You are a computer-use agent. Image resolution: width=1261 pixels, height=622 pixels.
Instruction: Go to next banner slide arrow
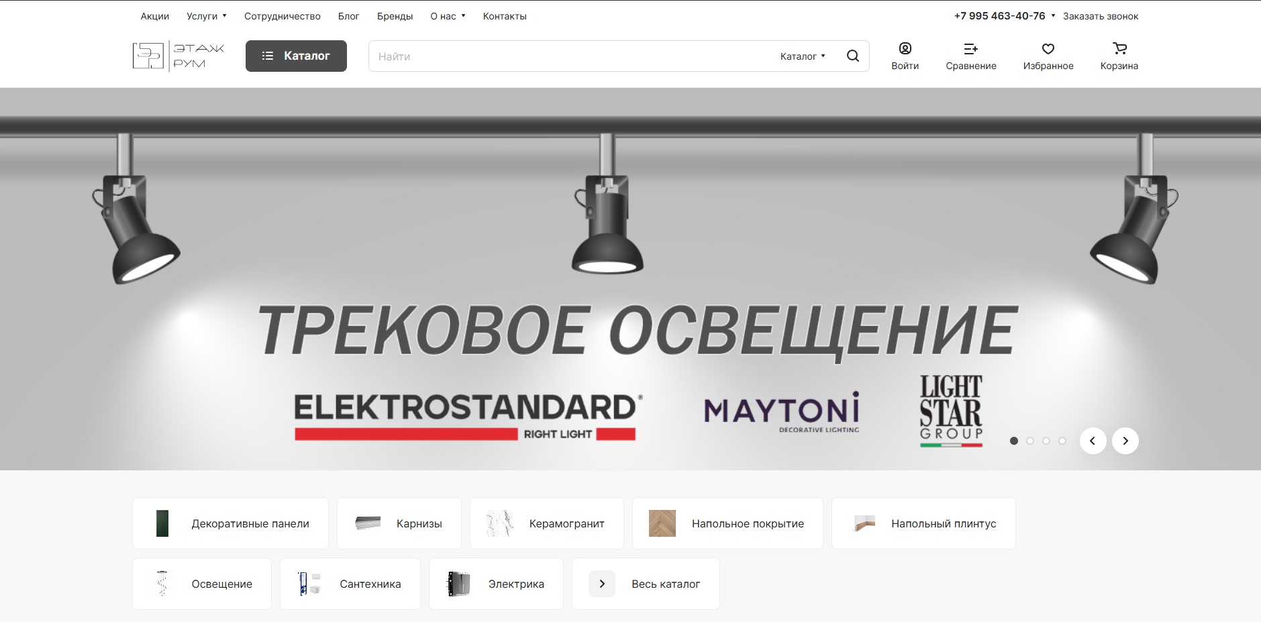pos(1125,441)
